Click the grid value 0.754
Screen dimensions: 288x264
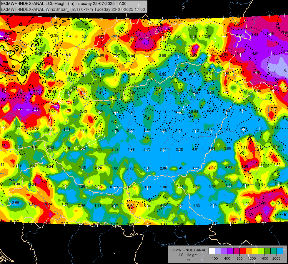(131, 168)
